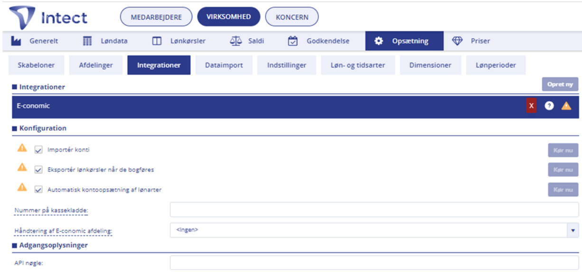Viewport: 582px width, 272px height.
Task: Click the Nummer på kassekladde label
Action: [51, 210]
